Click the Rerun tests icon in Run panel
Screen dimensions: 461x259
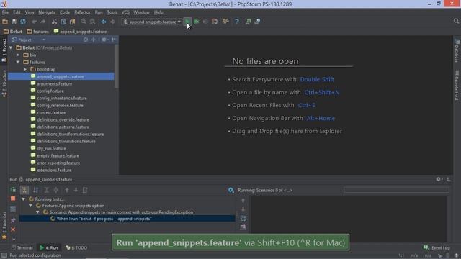[13, 190]
